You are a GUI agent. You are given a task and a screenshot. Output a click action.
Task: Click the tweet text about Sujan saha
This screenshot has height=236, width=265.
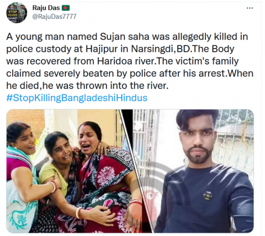pyautogui.click(x=130, y=61)
